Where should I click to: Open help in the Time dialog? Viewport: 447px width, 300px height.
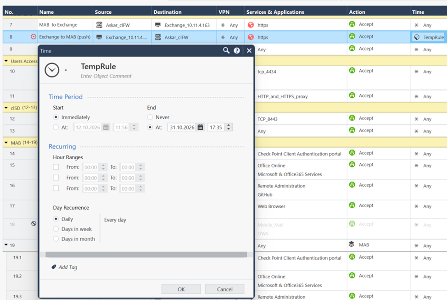point(237,51)
